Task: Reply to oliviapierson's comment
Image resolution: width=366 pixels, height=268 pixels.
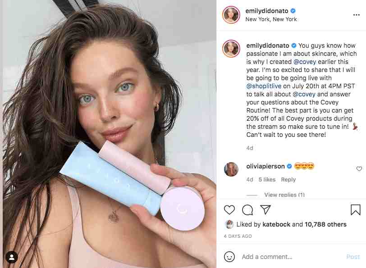Action: coord(288,179)
